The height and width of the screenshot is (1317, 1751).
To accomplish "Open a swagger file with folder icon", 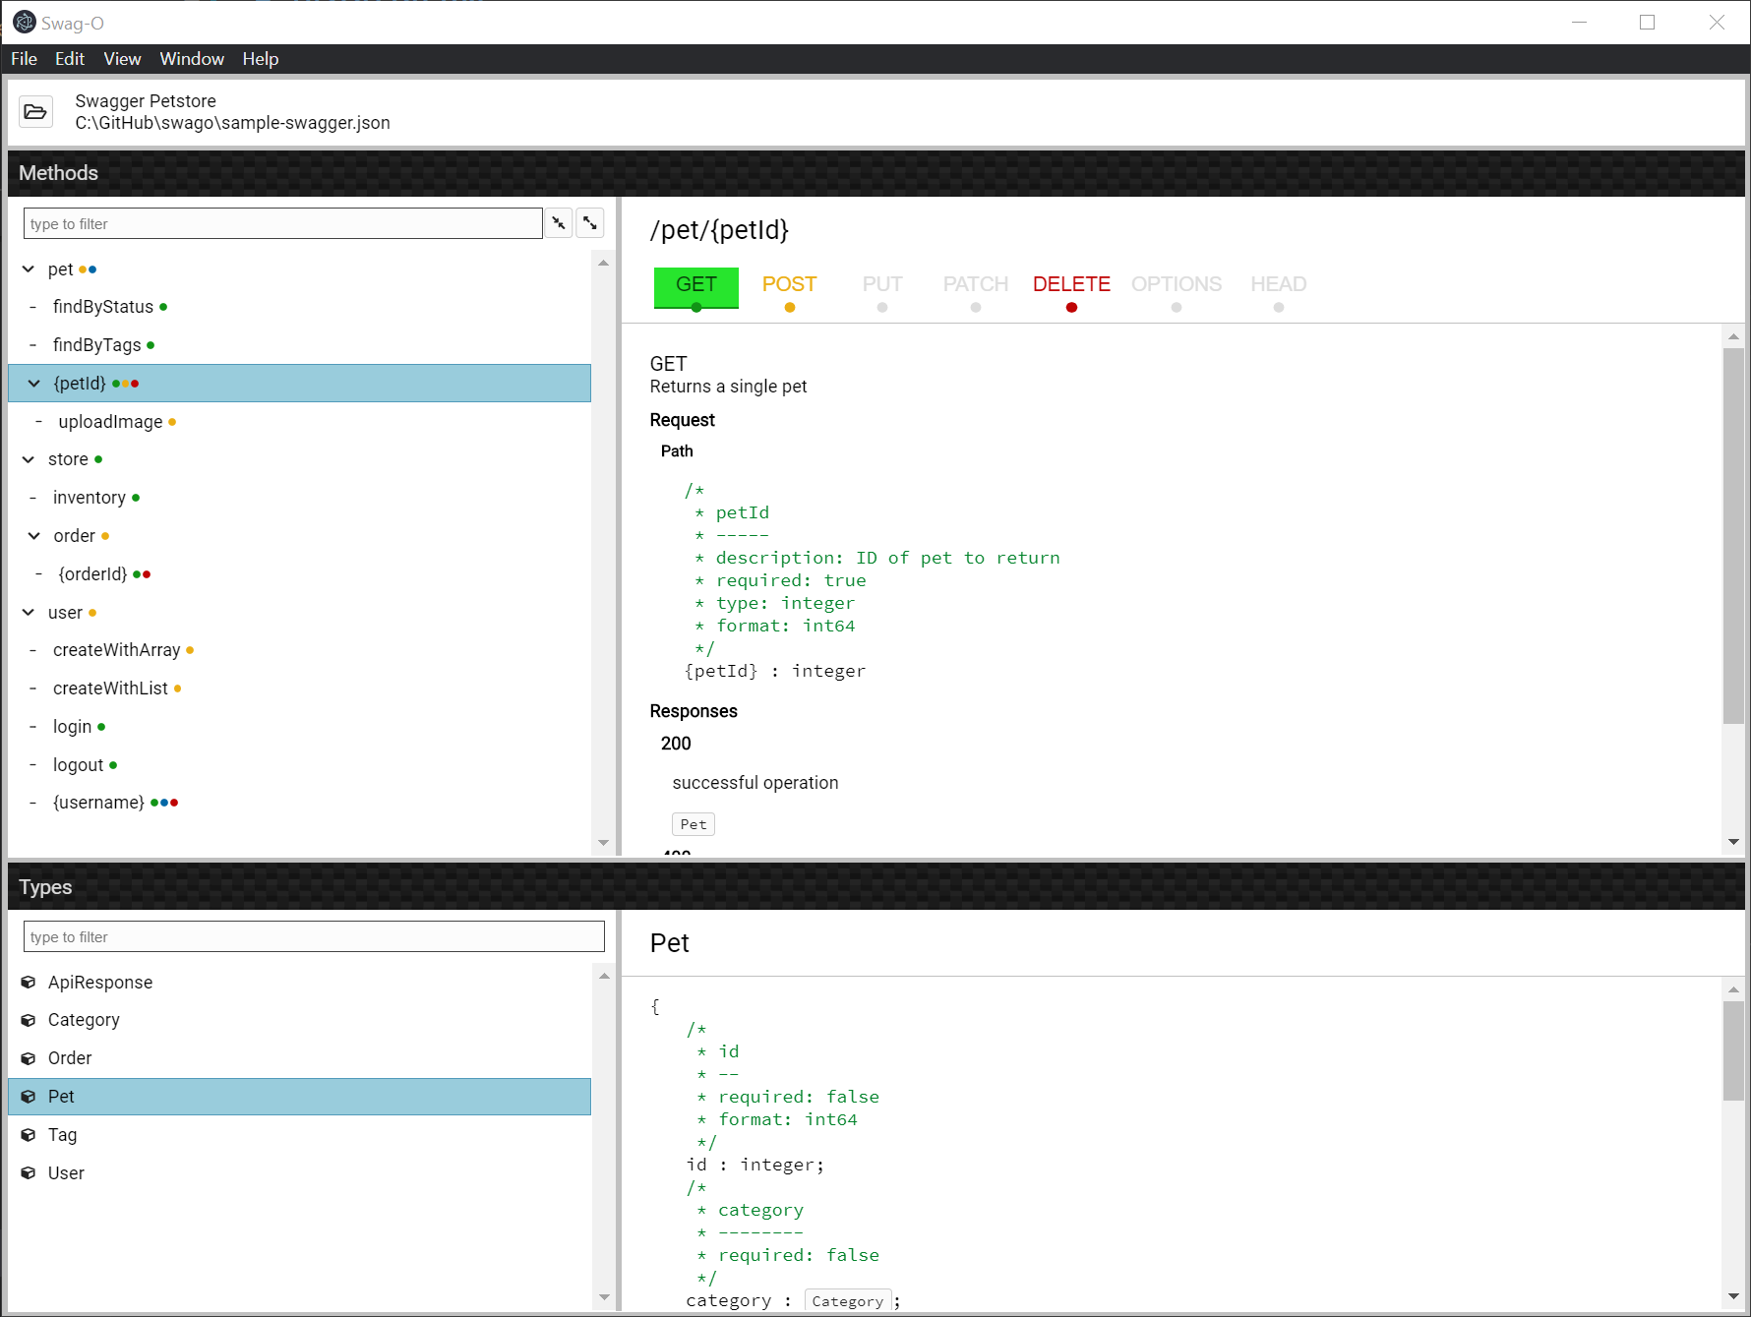I will 35,111.
